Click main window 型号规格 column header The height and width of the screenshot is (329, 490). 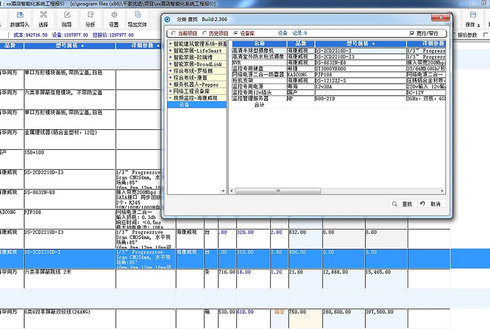[70, 46]
